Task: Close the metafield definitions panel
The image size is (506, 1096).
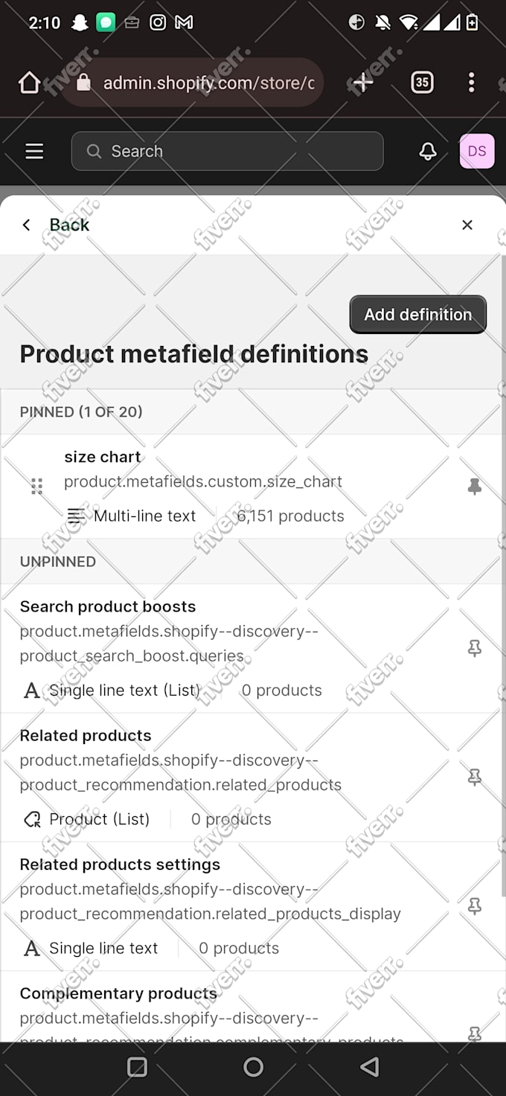Action: pos(467,225)
